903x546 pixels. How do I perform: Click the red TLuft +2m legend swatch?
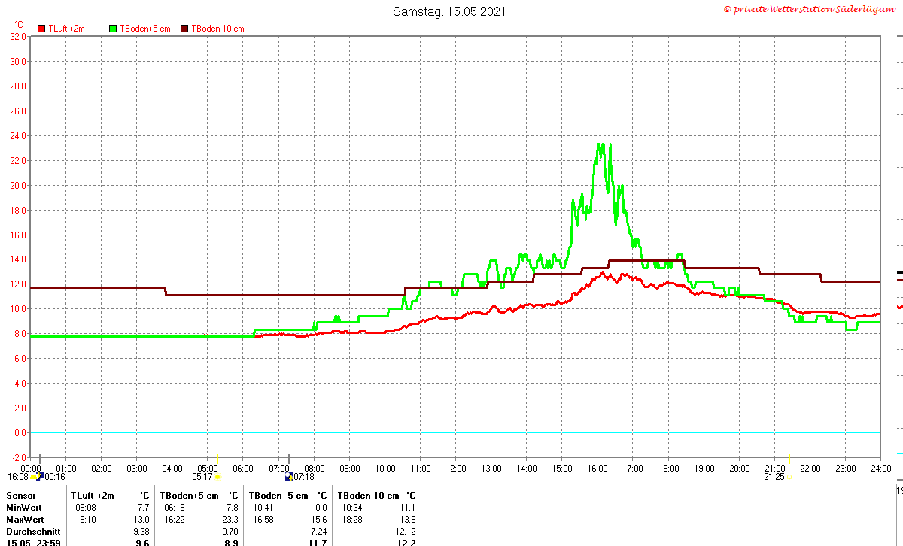(x=43, y=29)
